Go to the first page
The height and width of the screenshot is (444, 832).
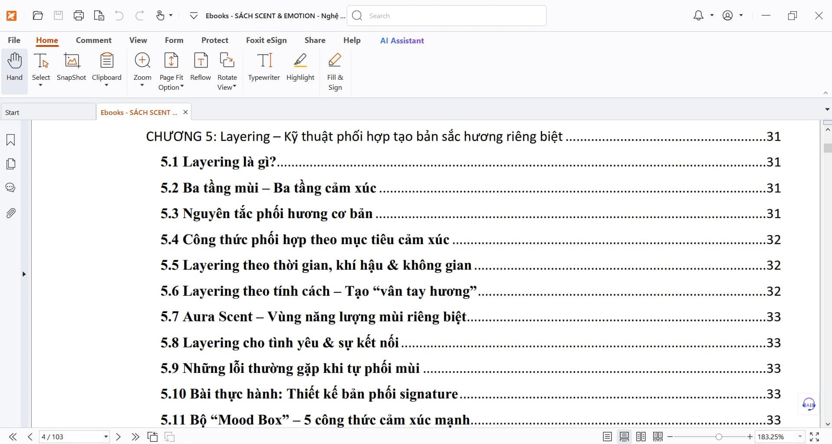tap(13, 437)
